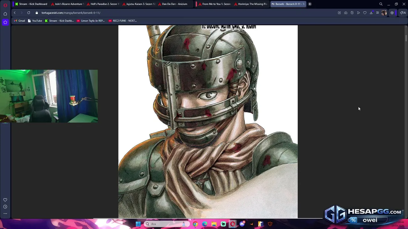
Task: Open Microsoft Edge from the taskbar
Action: pyautogui.click(x=205, y=224)
